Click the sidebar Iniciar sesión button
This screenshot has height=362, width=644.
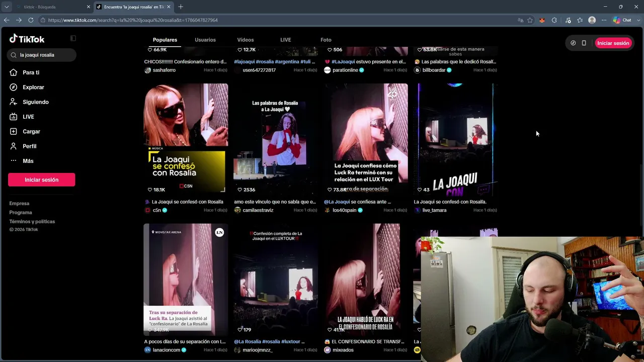tap(41, 179)
